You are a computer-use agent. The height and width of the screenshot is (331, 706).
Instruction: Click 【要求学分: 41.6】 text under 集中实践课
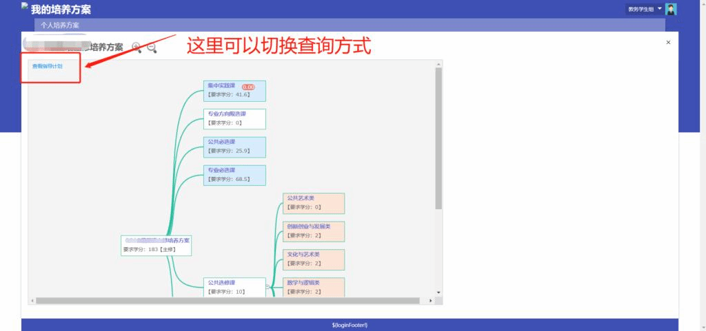[x=229, y=95]
